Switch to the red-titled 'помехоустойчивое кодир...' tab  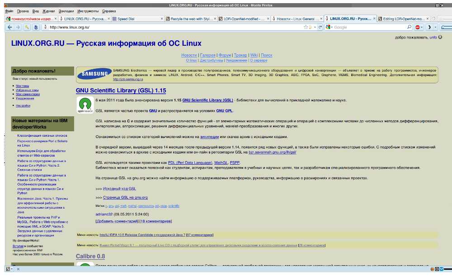32,19
